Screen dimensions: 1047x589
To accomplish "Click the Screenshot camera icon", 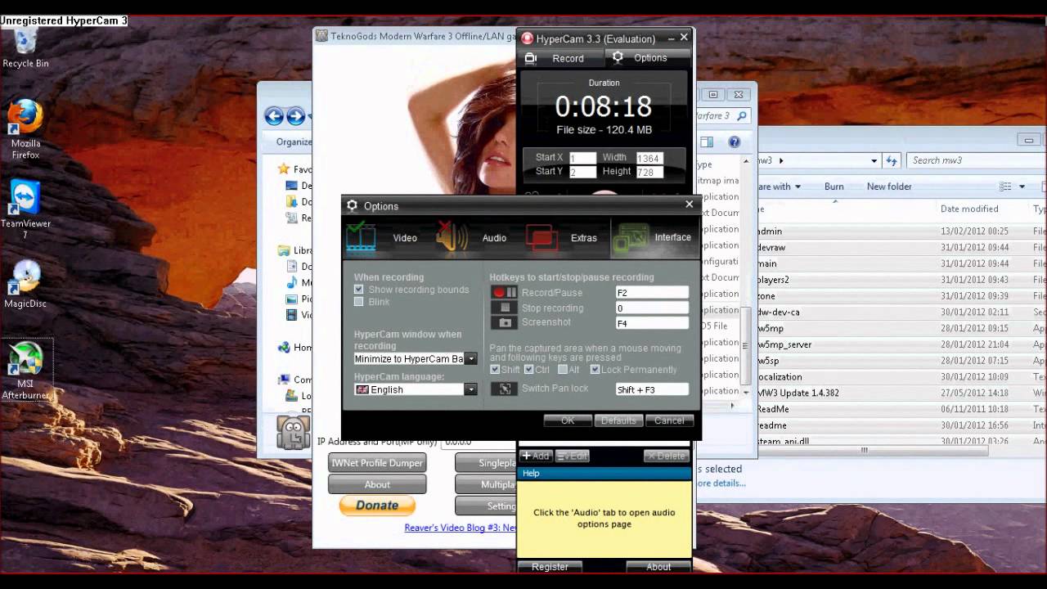I will point(505,322).
